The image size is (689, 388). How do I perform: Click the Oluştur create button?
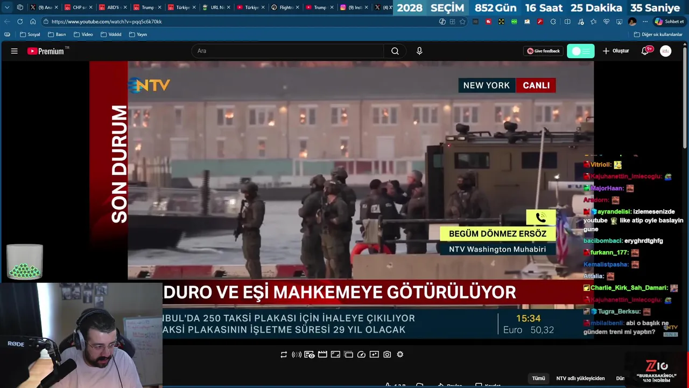pos(616,51)
